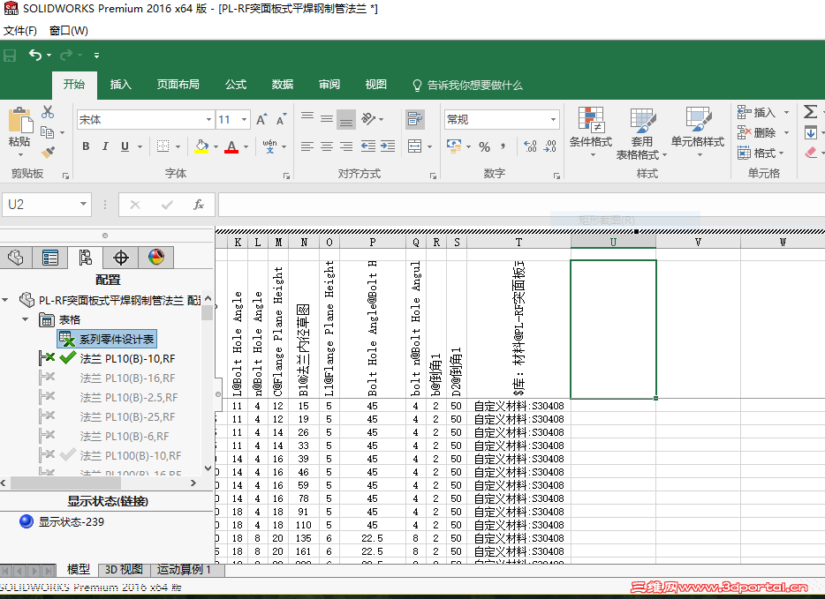
Task: Click the comma style icon
Action: [503, 146]
